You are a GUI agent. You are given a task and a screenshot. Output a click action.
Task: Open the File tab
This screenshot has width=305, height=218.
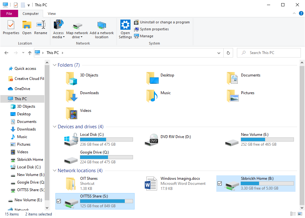point(9,14)
